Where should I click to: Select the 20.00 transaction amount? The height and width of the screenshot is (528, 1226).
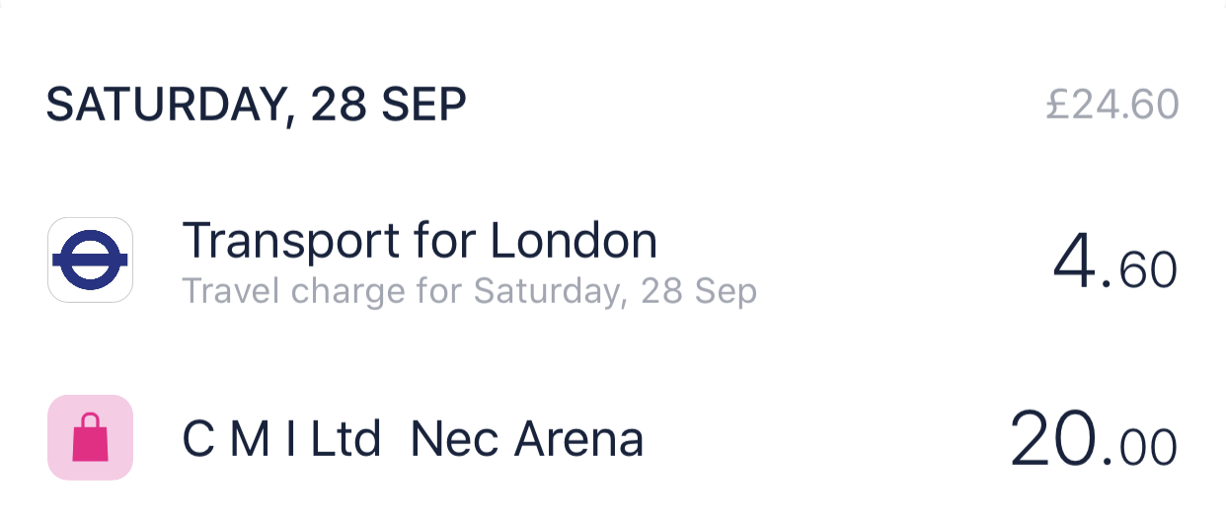coord(1093,439)
